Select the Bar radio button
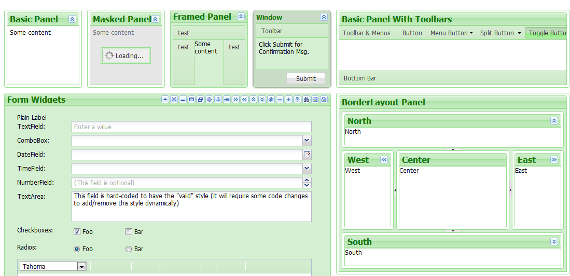This screenshot has width=570, height=276. 128,249
